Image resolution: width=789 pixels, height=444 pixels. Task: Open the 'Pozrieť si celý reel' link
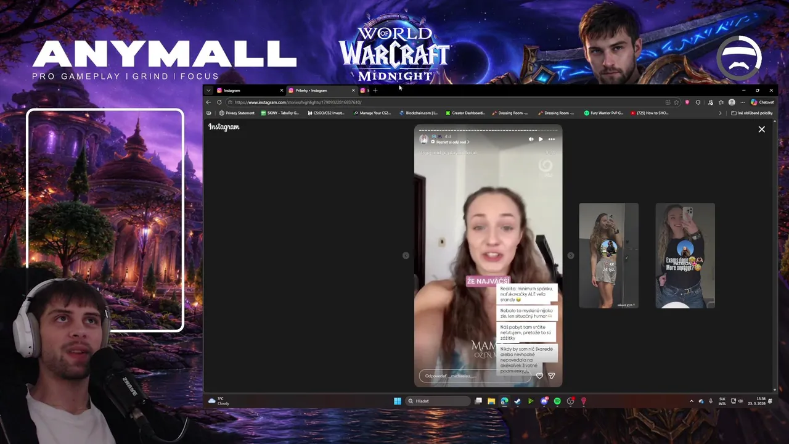(x=450, y=142)
